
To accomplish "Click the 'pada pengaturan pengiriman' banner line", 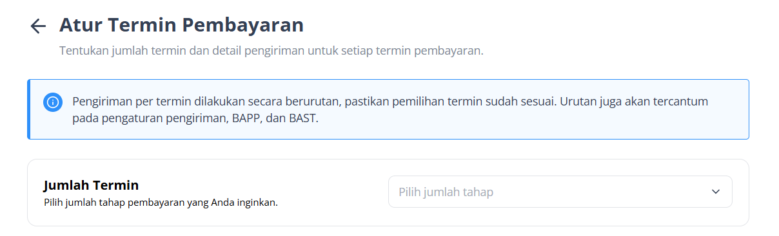I will click(195, 119).
